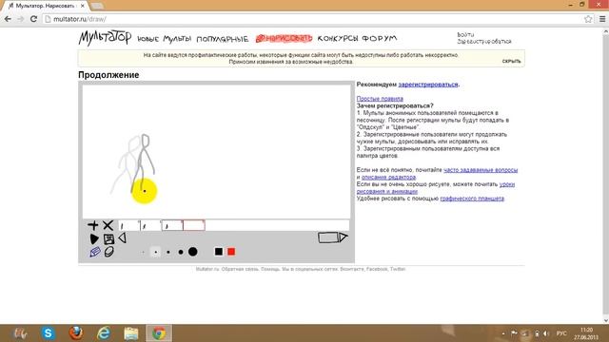This screenshot has height=342, width=609.
Task: Open the графического планшета link
Action: 472,199
